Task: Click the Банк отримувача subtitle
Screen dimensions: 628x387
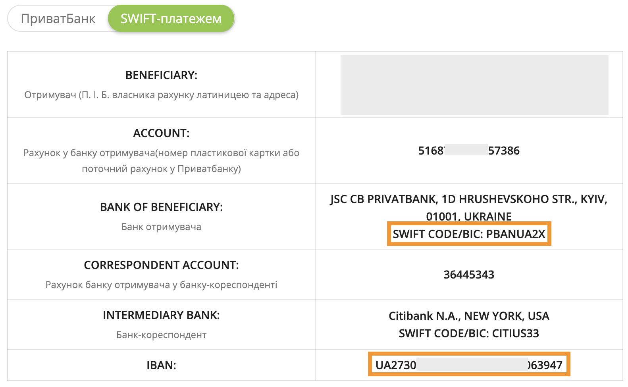Action: (x=161, y=227)
